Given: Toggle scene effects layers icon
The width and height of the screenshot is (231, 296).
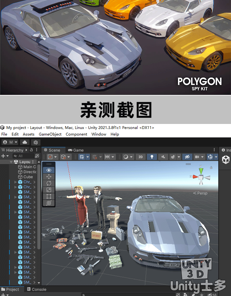Looking at the screenshot, I should tap(173, 157).
